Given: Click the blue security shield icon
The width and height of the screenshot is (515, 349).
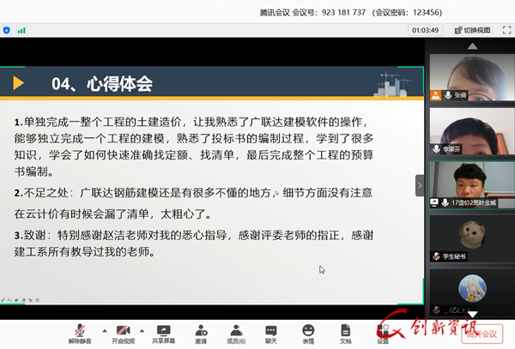Looking at the screenshot, I should [6, 31].
